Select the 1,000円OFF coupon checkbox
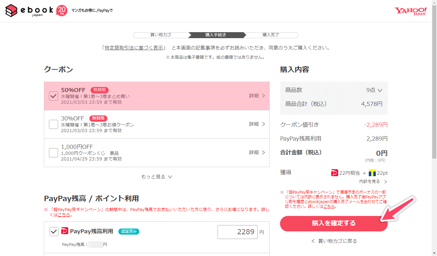 pyautogui.click(x=53, y=153)
